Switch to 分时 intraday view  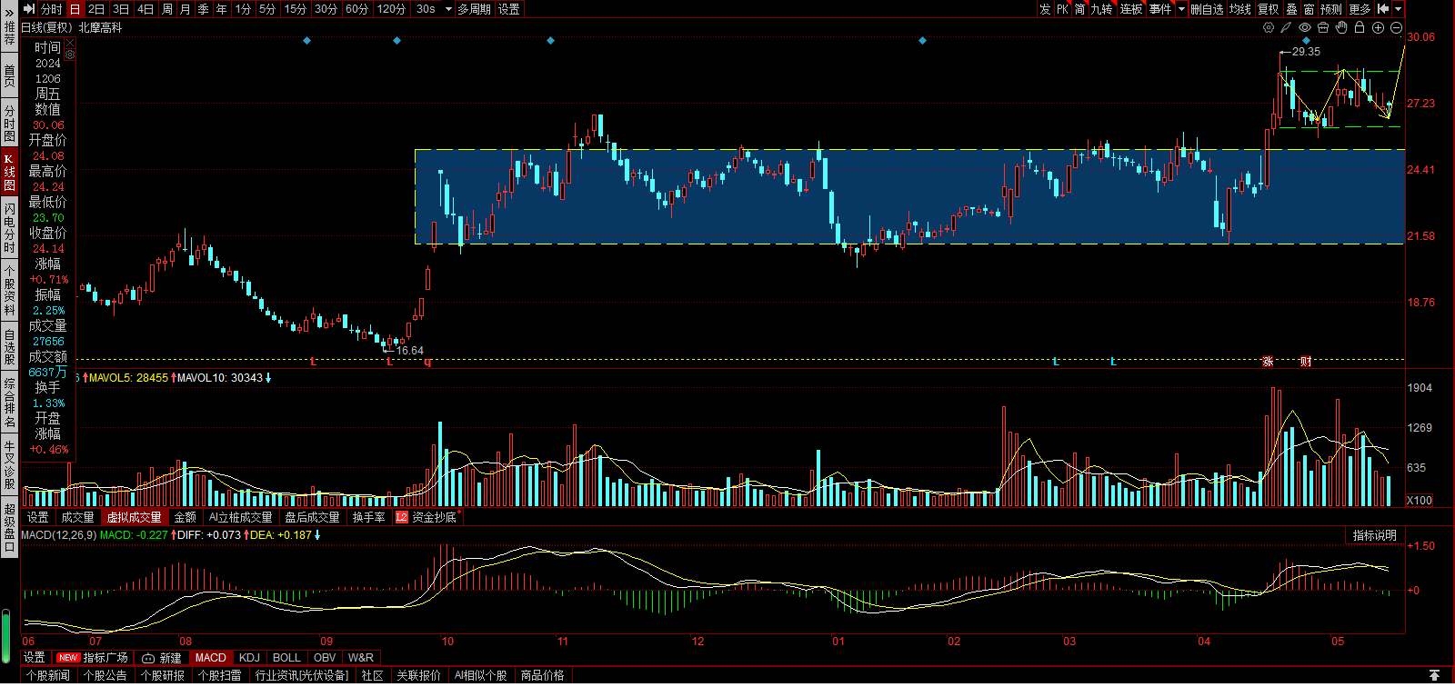tap(52, 8)
